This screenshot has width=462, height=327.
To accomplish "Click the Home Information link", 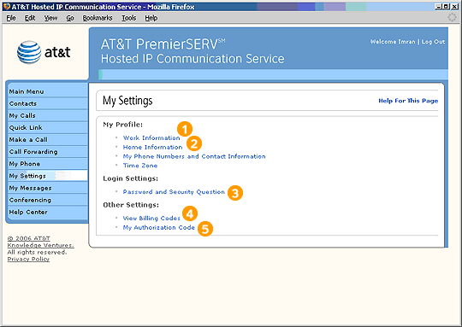I will (152, 147).
